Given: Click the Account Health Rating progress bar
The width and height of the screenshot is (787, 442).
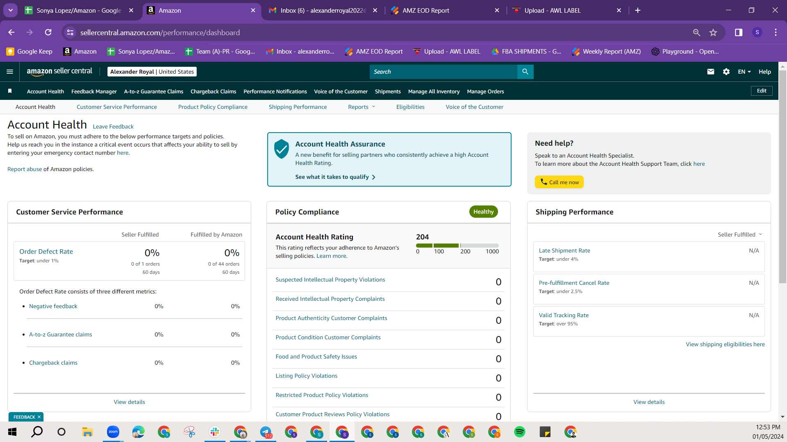Looking at the screenshot, I should tap(457, 246).
